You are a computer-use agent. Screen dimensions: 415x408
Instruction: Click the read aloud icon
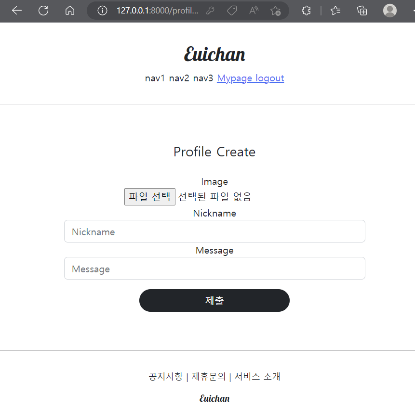click(x=253, y=11)
